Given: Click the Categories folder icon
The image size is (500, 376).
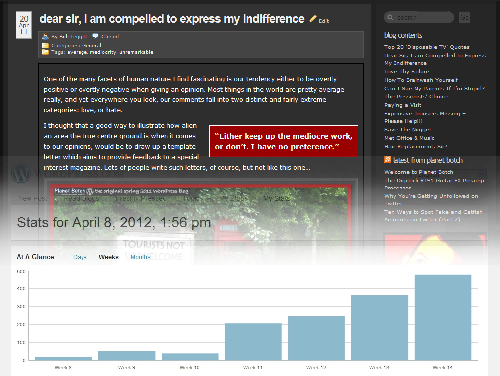Looking at the screenshot, I should click(45, 45).
